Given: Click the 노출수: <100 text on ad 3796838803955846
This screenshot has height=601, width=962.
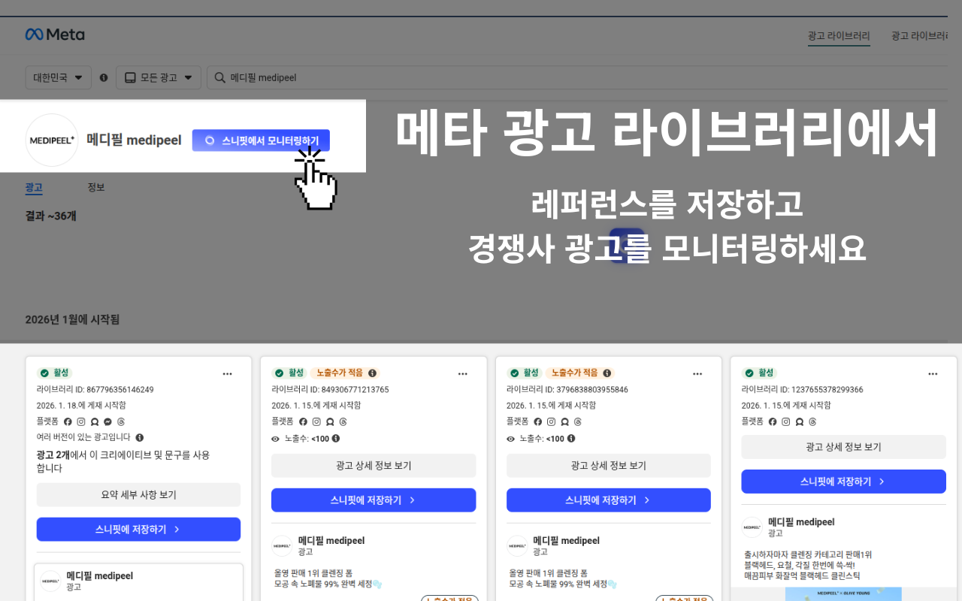Looking at the screenshot, I should 541,439.
